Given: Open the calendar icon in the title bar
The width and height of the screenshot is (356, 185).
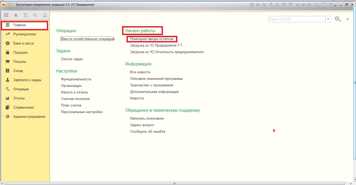Looking at the screenshot, I should click(x=290, y=5).
